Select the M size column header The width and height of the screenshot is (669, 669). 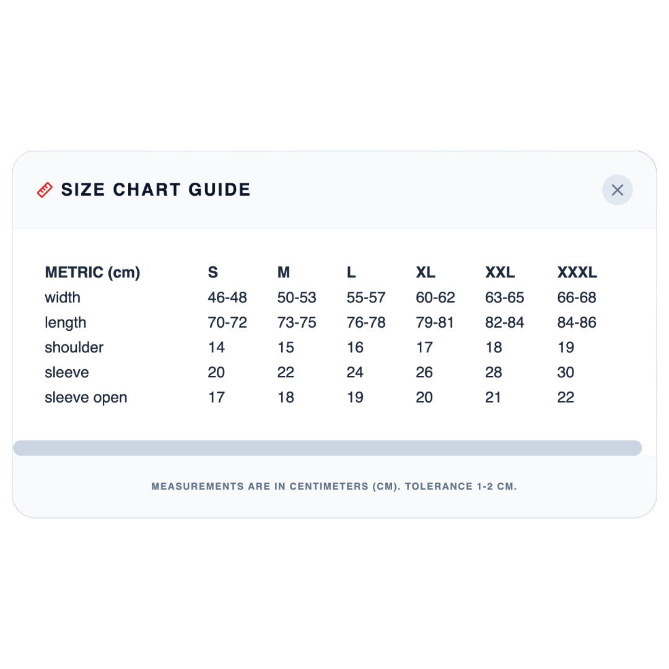(284, 272)
